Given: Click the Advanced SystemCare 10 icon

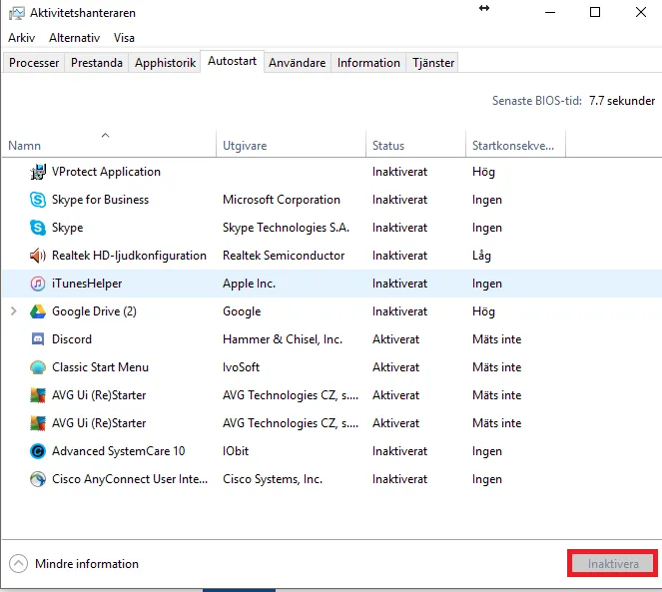Looking at the screenshot, I should point(38,451).
